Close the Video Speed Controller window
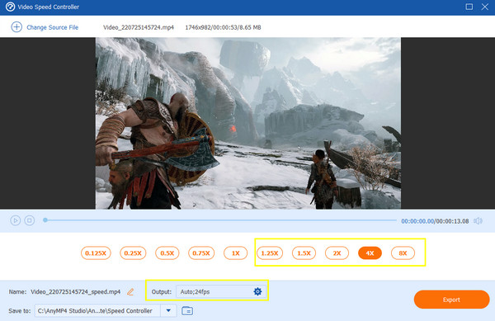 [x=485, y=7]
